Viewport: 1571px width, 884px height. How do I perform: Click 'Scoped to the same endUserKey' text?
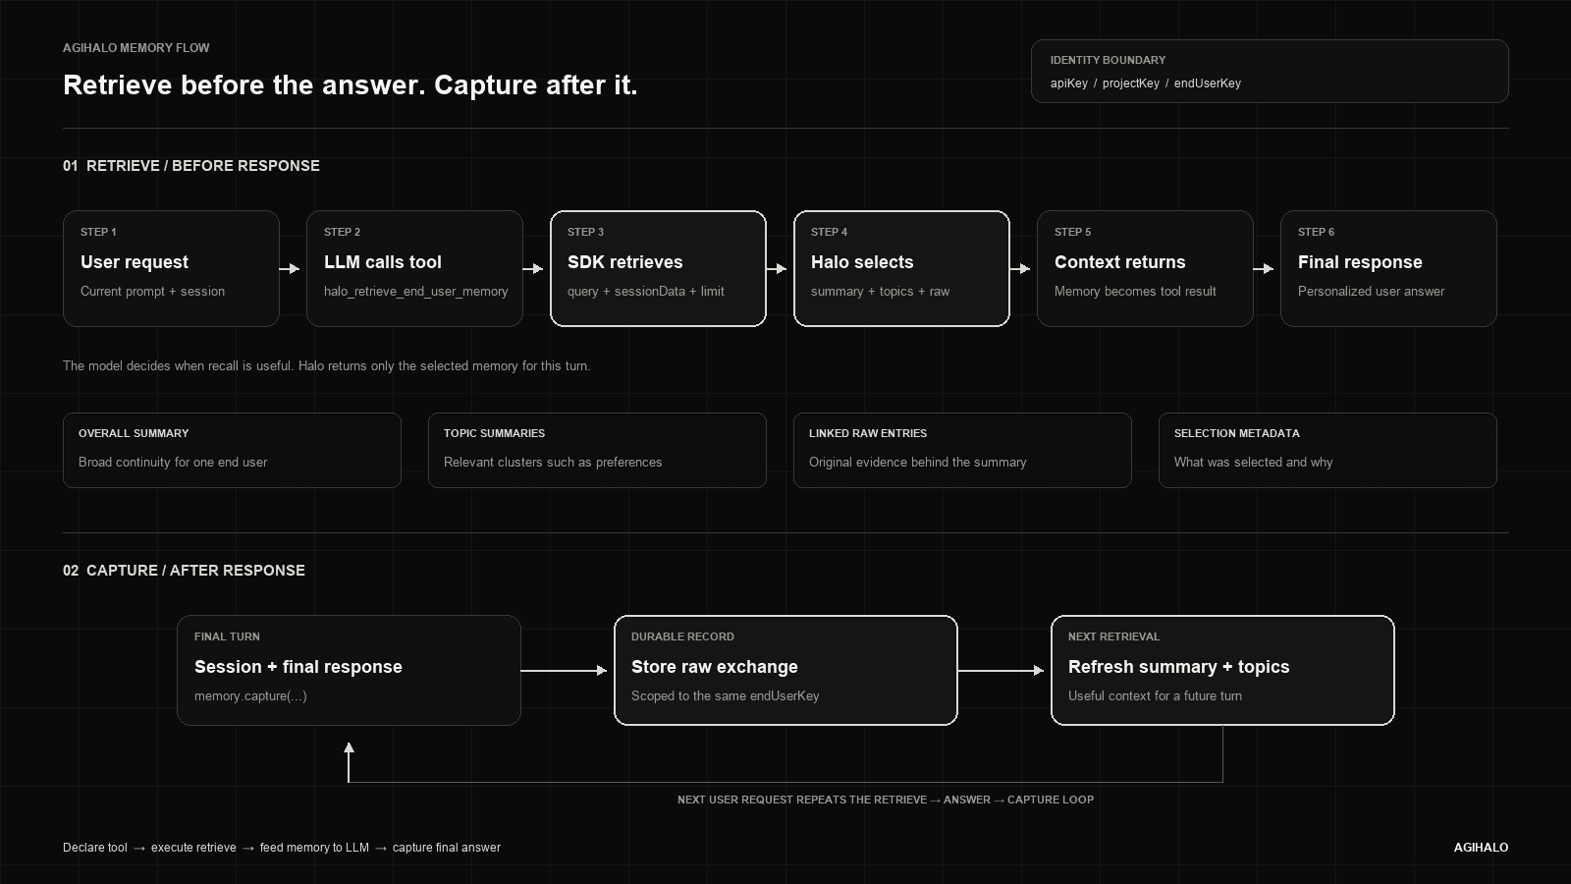click(x=726, y=696)
